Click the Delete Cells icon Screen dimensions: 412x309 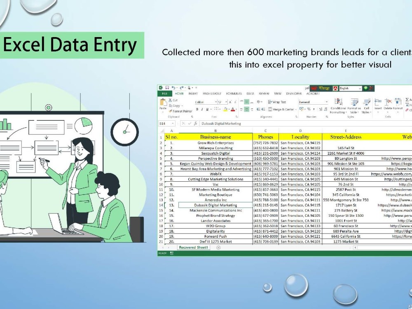pyautogui.click(x=387, y=102)
